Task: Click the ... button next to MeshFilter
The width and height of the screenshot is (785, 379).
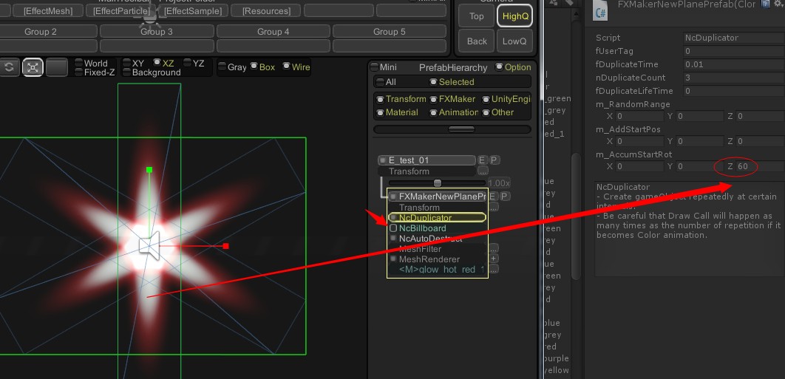Action: (x=494, y=248)
